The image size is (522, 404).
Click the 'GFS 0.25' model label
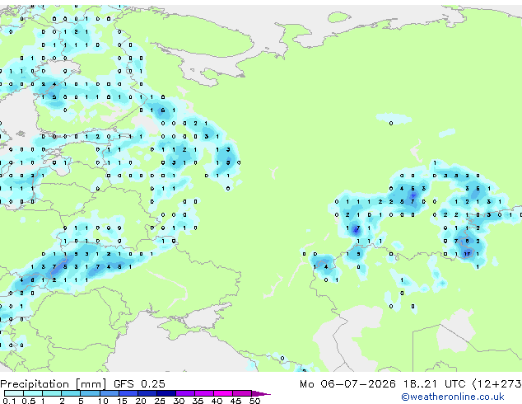click(139, 384)
